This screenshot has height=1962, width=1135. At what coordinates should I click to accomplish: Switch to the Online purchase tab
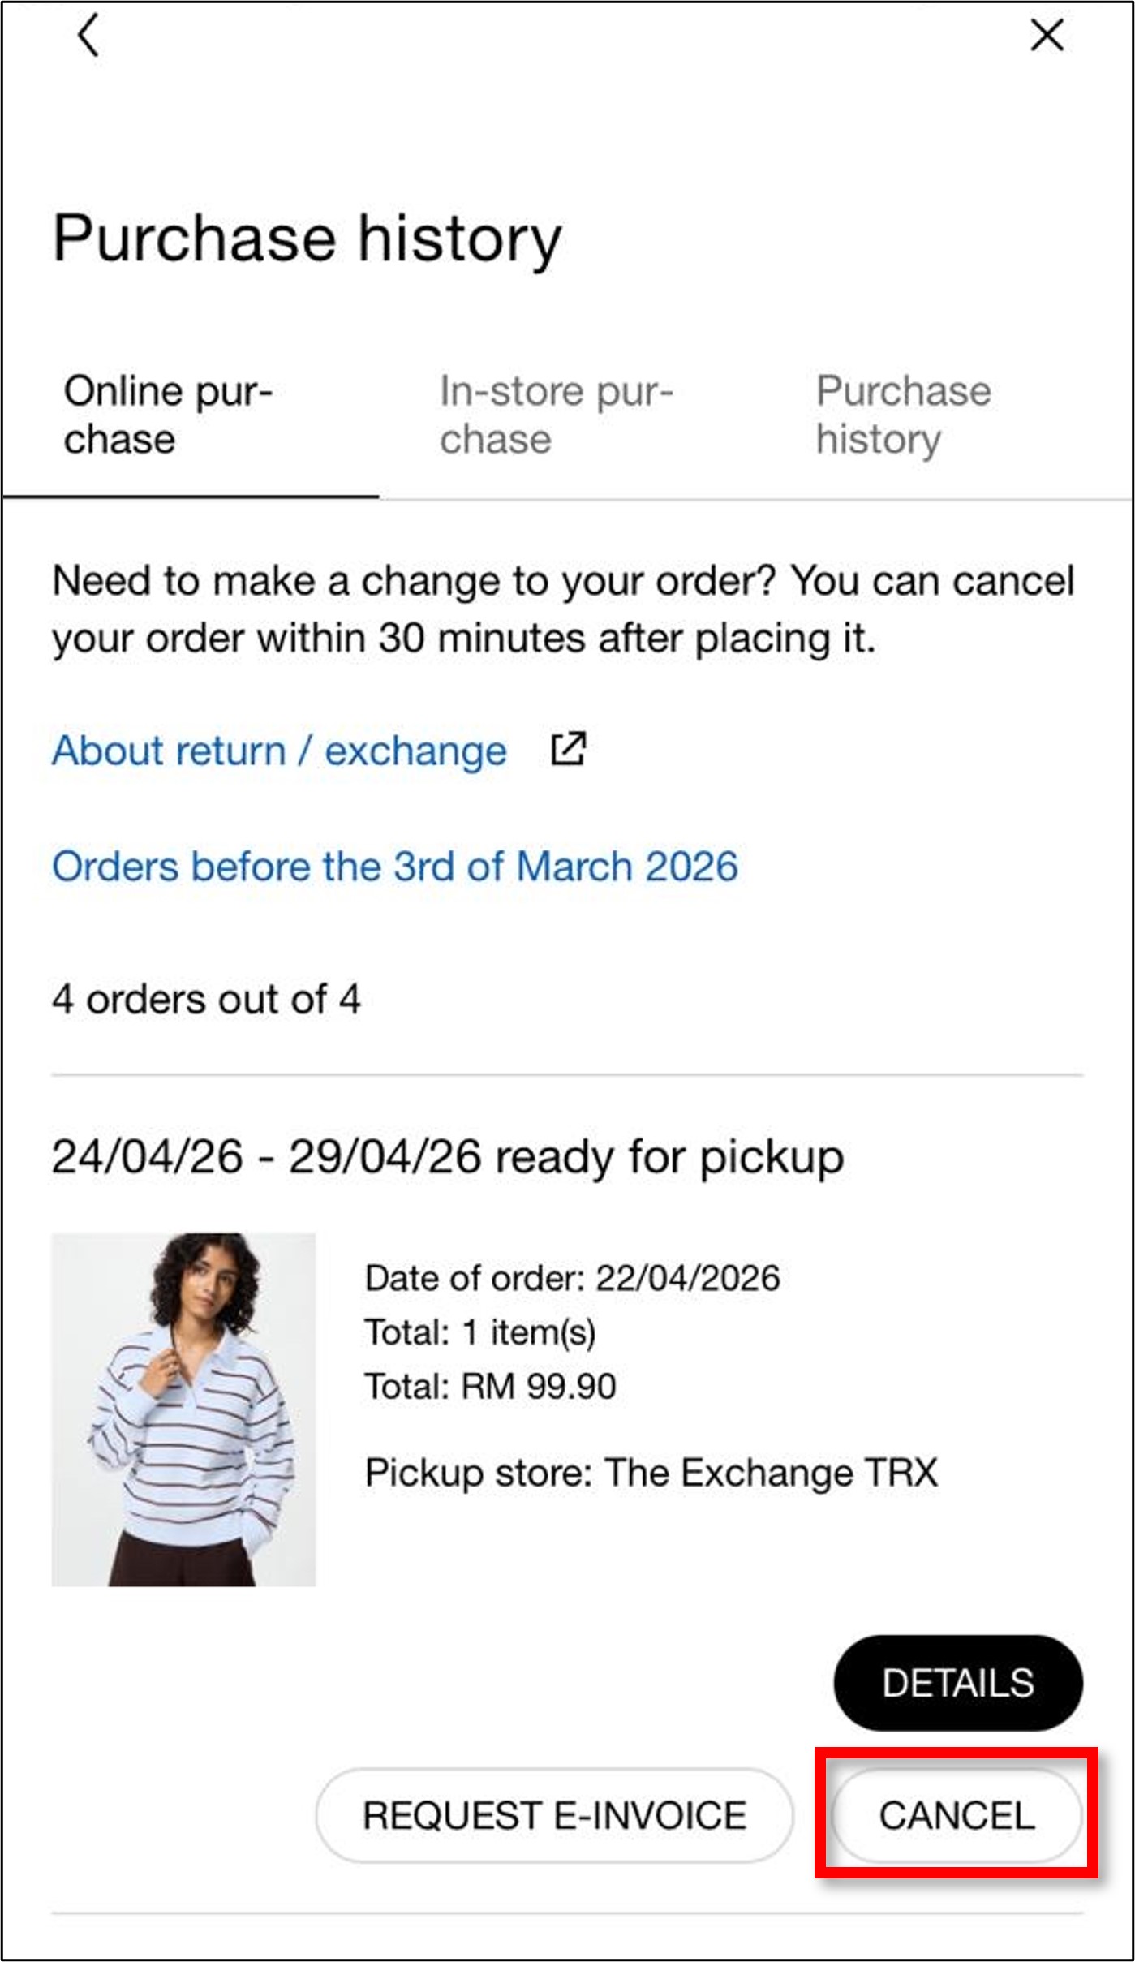(x=168, y=415)
